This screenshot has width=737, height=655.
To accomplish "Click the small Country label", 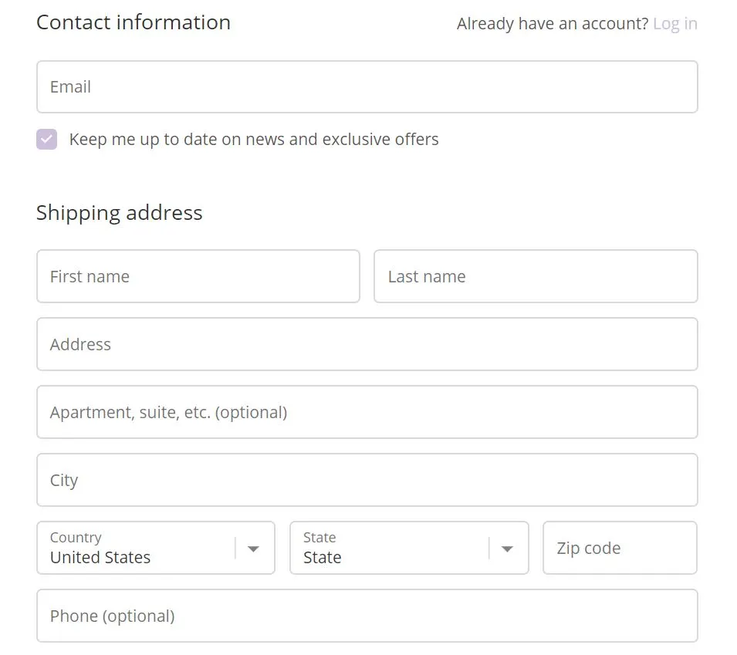I will coord(76,538).
